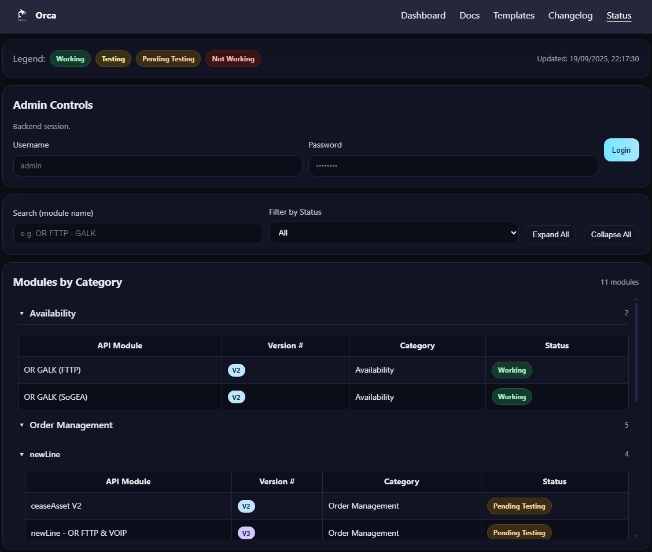Click the Not Working legend badge

pyautogui.click(x=233, y=58)
